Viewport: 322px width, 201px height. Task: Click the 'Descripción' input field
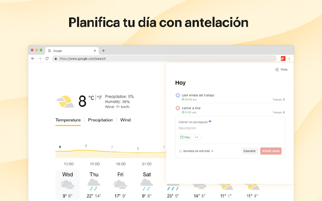point(230,128)
